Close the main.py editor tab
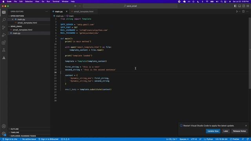251x141 pixels. point(67,11)
